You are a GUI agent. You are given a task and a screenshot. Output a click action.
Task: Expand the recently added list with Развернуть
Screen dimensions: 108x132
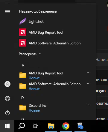30,54
